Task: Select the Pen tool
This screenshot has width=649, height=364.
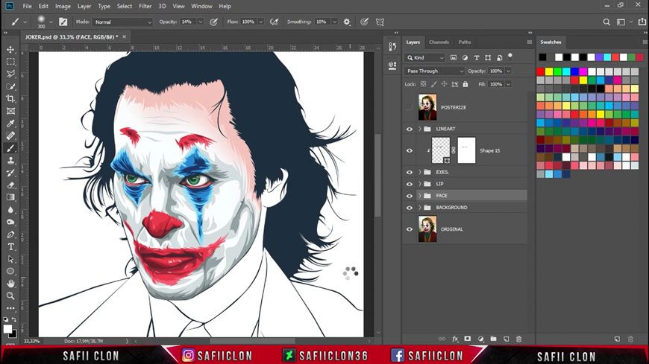Action: [x=10, y=234]
